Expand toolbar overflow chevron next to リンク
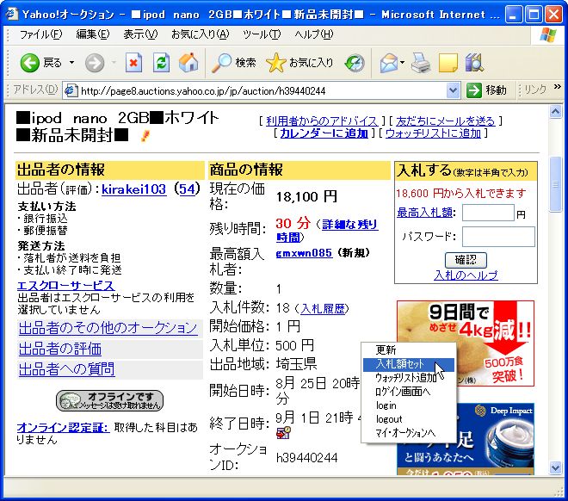This screenshot has width=568, height=501. click(557, 87)
